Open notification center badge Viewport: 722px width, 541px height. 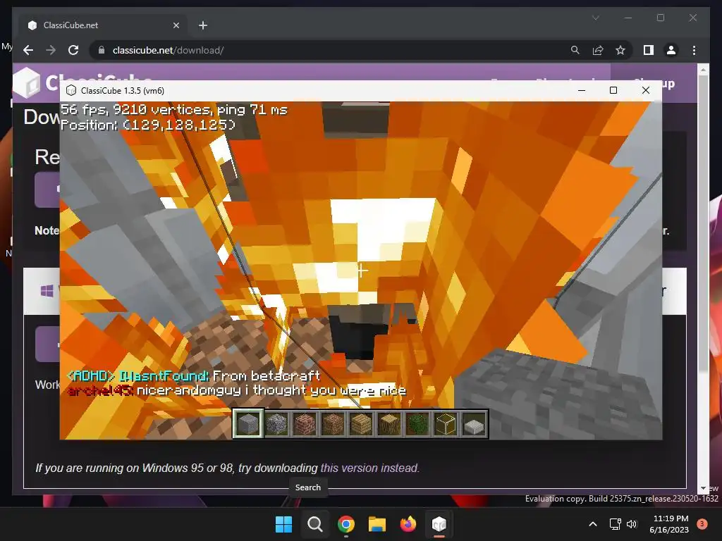point(702,524)
